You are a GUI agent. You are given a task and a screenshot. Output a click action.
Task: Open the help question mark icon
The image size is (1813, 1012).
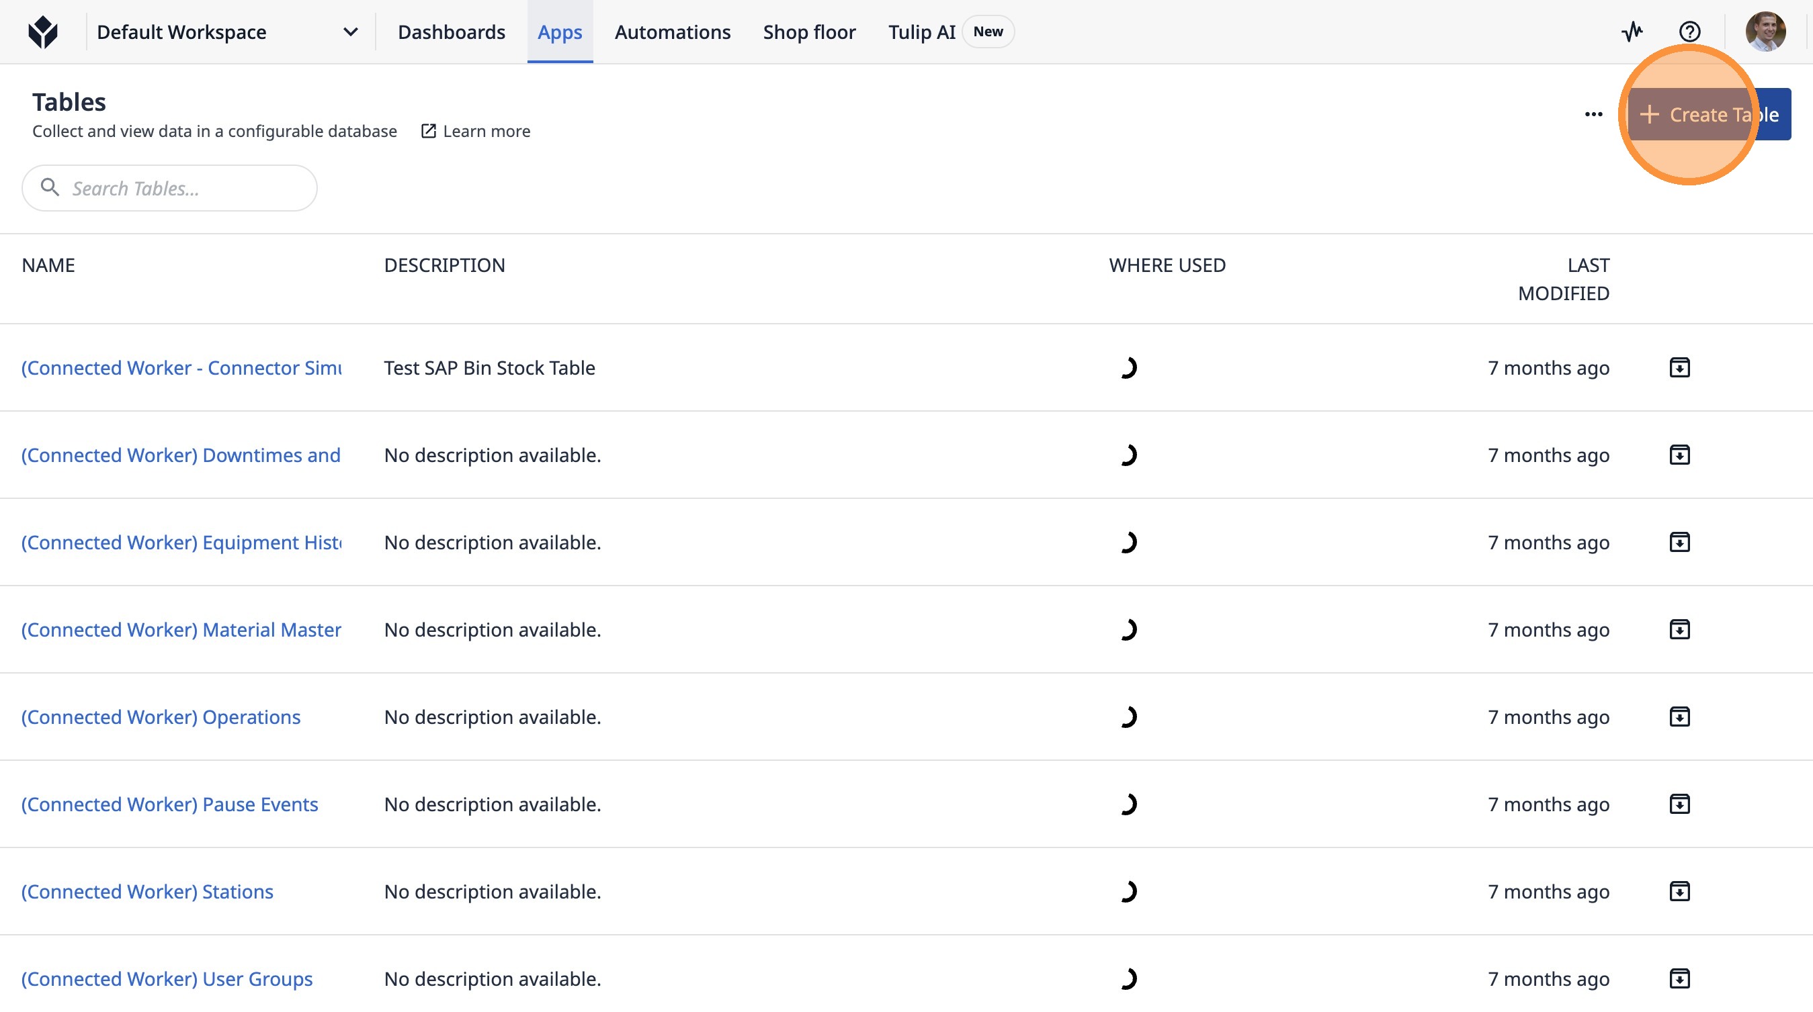tap(1689, 32)
